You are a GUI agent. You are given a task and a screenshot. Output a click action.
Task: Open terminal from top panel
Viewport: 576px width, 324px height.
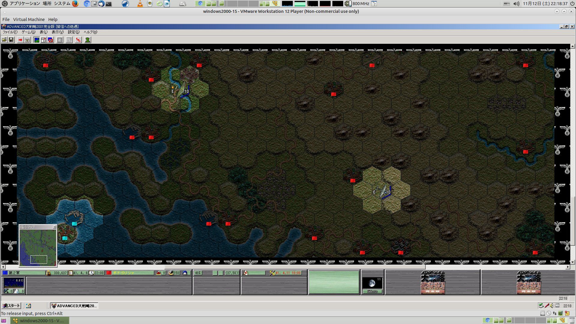click(x=109, y=4)
